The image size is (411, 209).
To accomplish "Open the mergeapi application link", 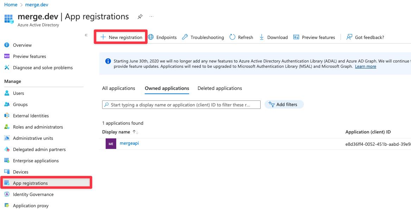I will tap(129, 143).
